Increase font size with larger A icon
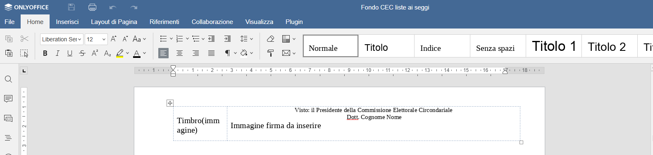 [x=114, y=39]
